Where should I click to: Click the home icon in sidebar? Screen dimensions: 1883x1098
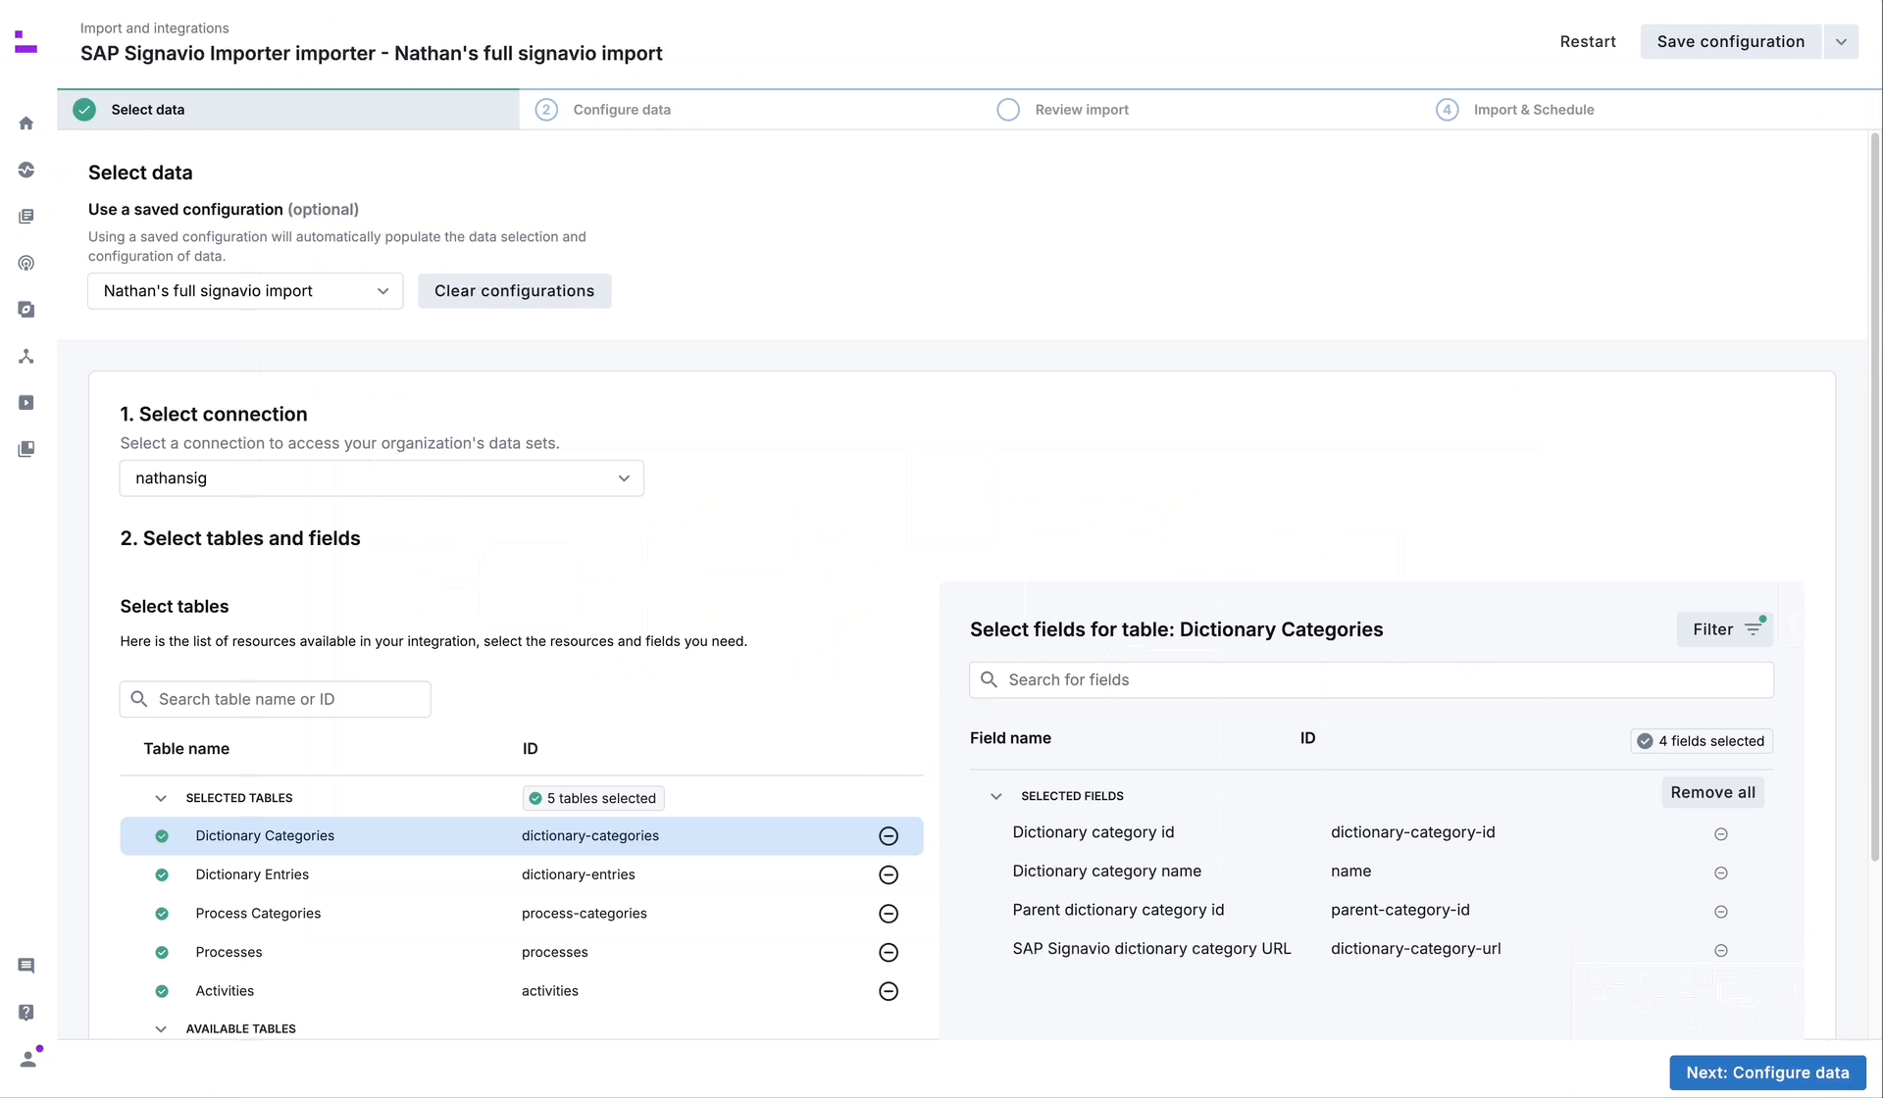point(26,124)
